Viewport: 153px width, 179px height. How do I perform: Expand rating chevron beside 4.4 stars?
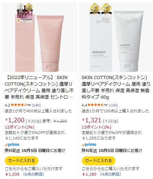click(x=106, y=105)
